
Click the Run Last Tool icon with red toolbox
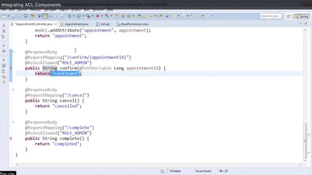pos(88,16)
